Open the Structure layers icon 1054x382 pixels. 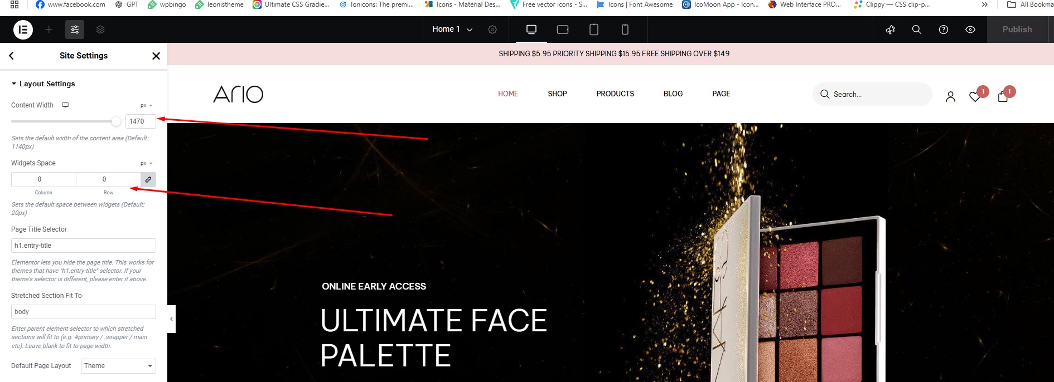tap(100, 30)
